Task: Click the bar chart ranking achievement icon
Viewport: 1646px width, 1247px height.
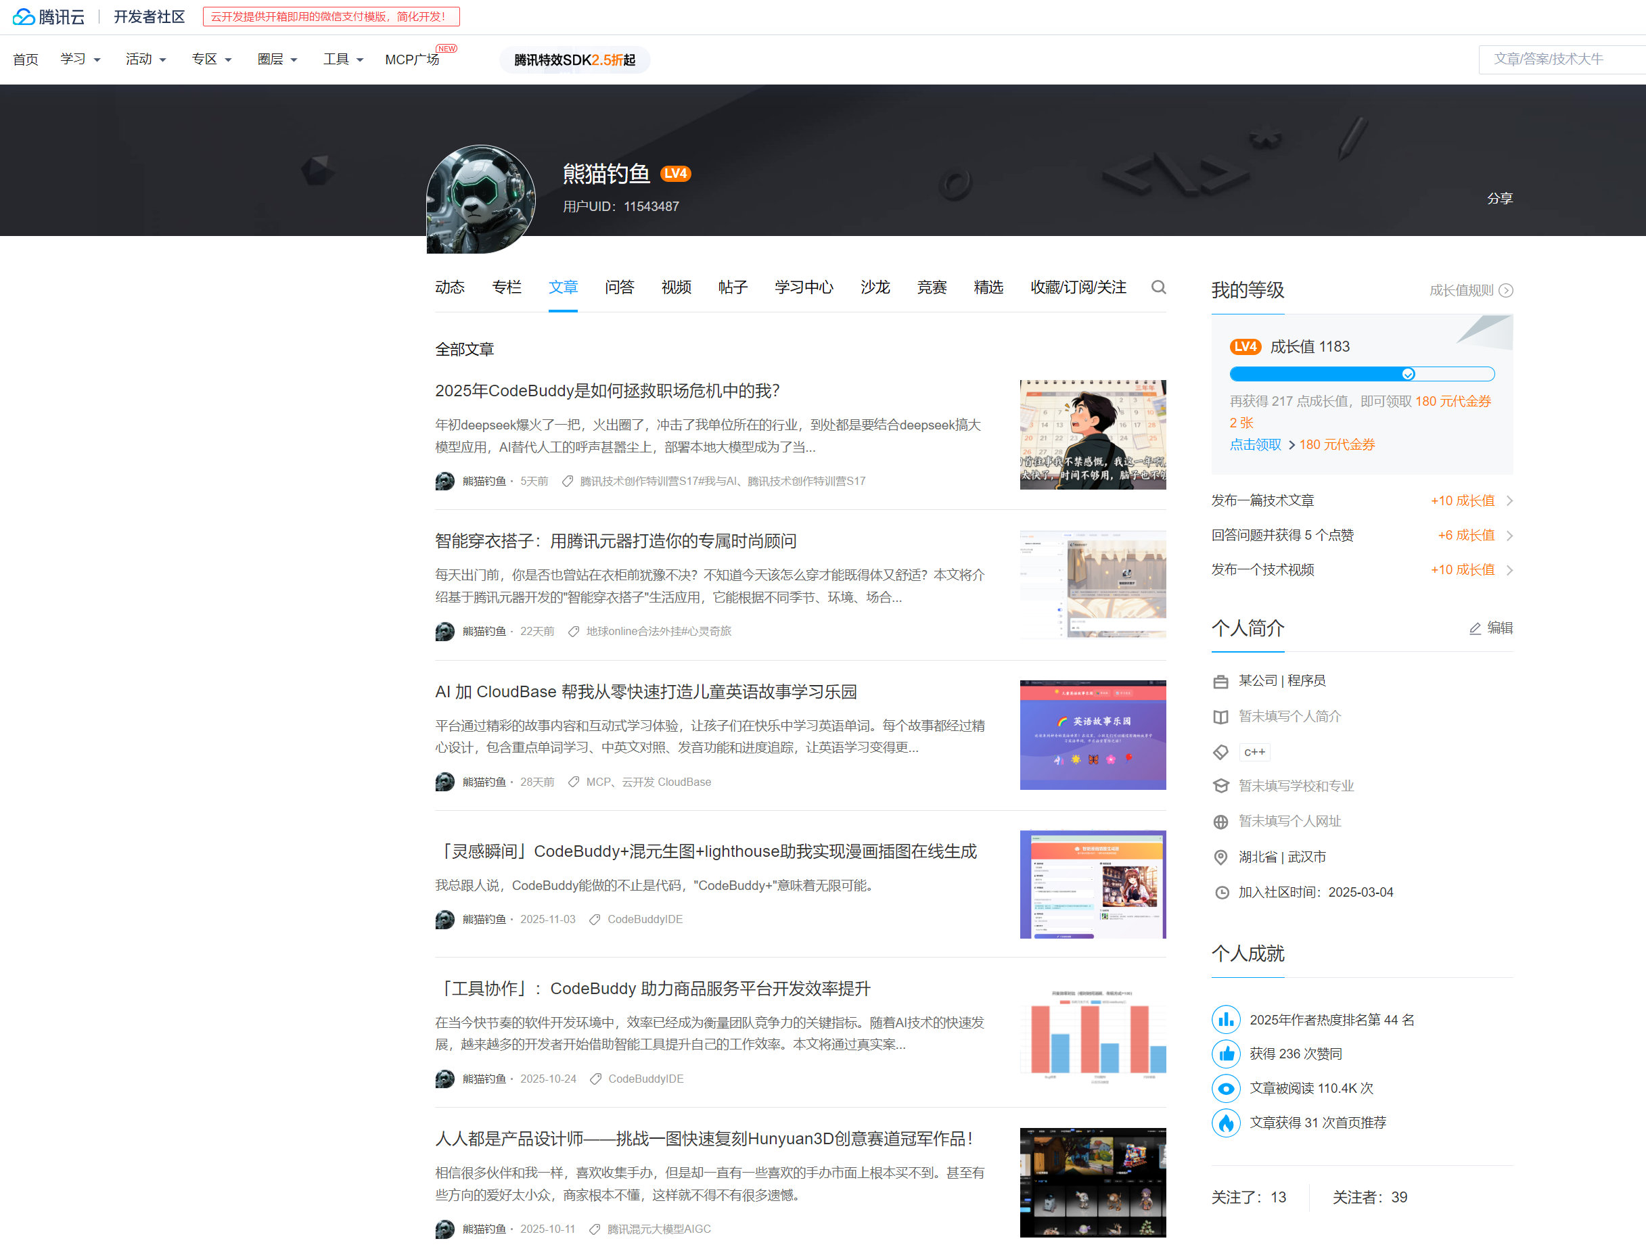Action: click(x=1226, y=1020)
